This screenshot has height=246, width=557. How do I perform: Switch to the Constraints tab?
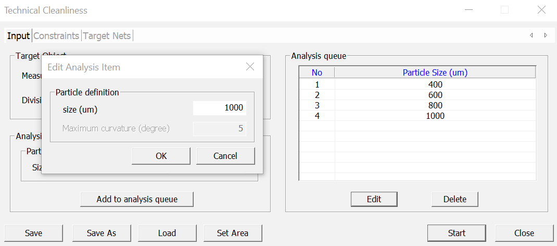(56, 36)
